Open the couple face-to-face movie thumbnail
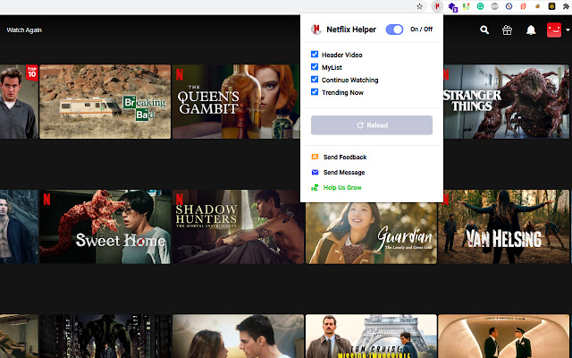 pyautogui.click(x=238, y=337)
